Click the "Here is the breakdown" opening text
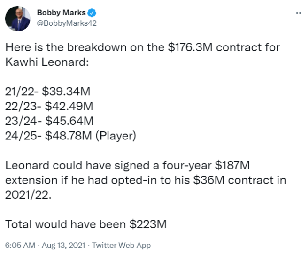This screenshot has width=301, height=254. coord(54,47)
